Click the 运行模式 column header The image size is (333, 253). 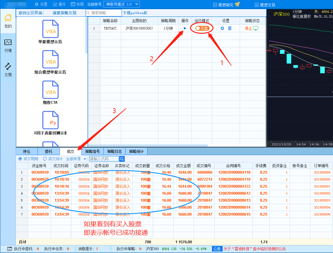[202, 21]
